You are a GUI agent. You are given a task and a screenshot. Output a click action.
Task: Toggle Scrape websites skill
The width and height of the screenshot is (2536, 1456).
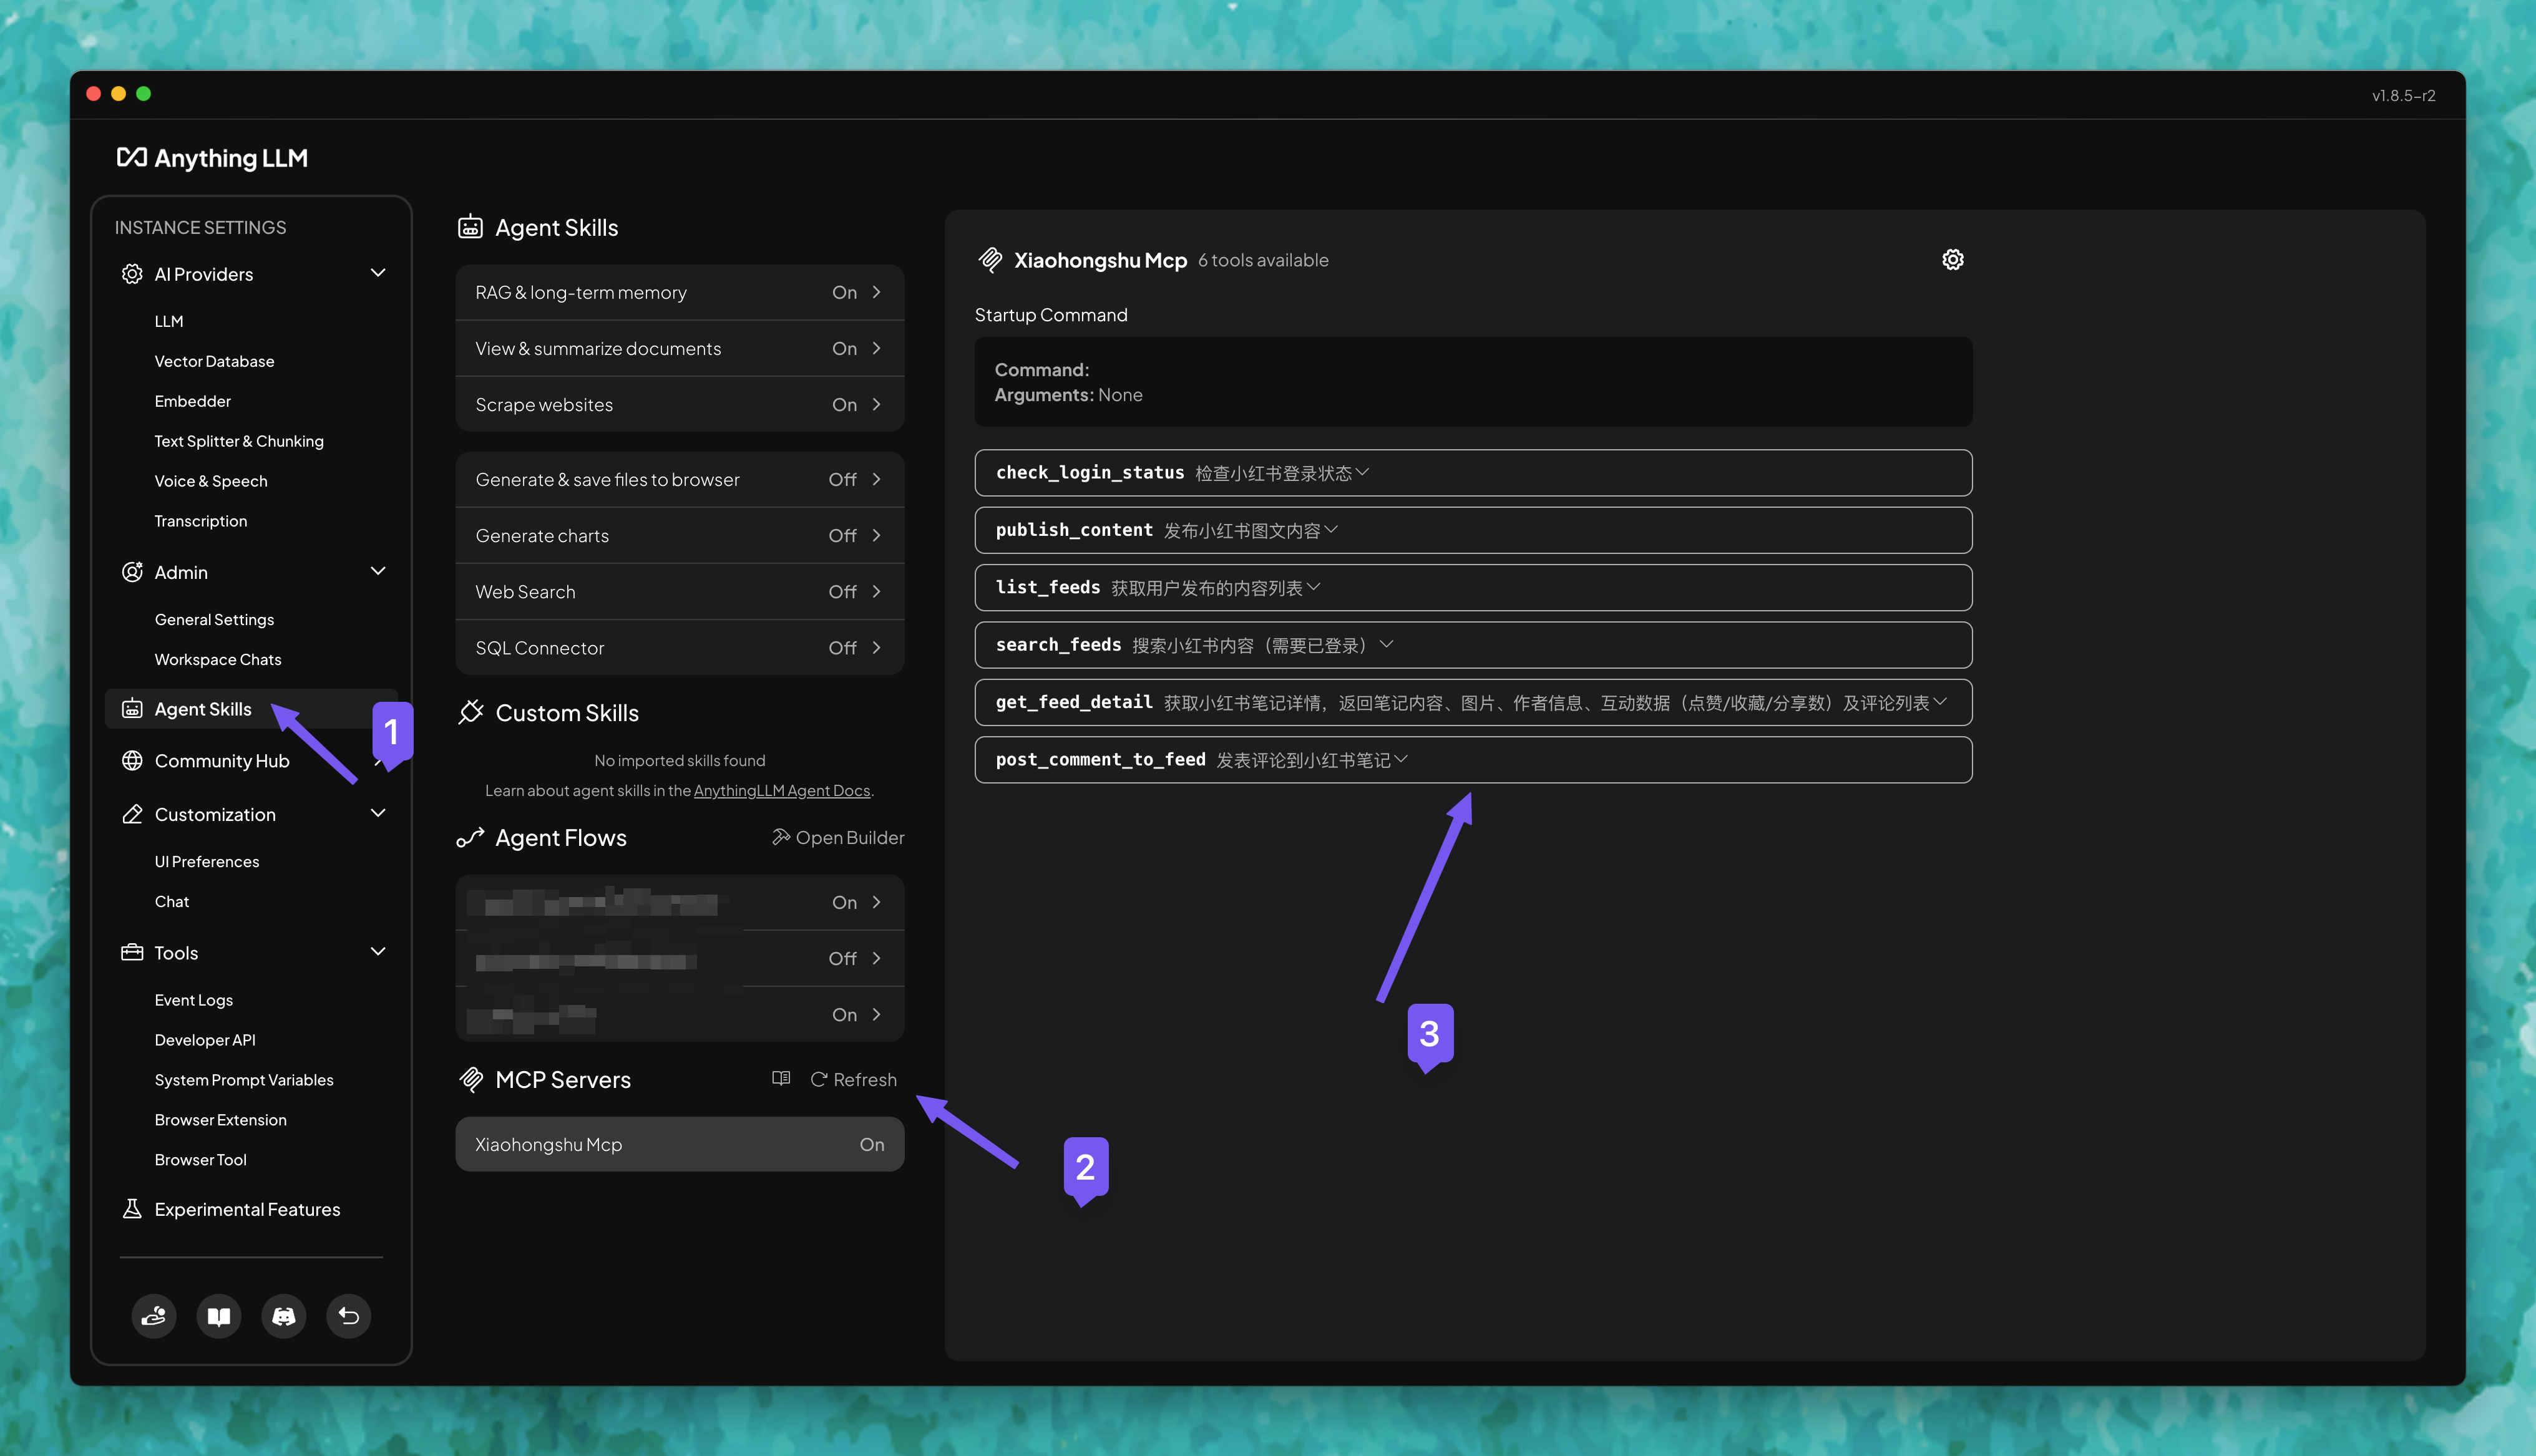(x=680, y=404)
